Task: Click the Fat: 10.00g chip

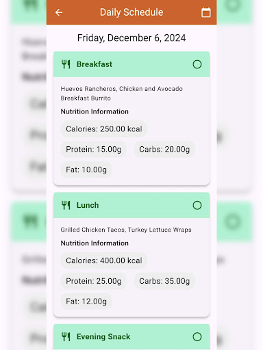Action: 86,170
